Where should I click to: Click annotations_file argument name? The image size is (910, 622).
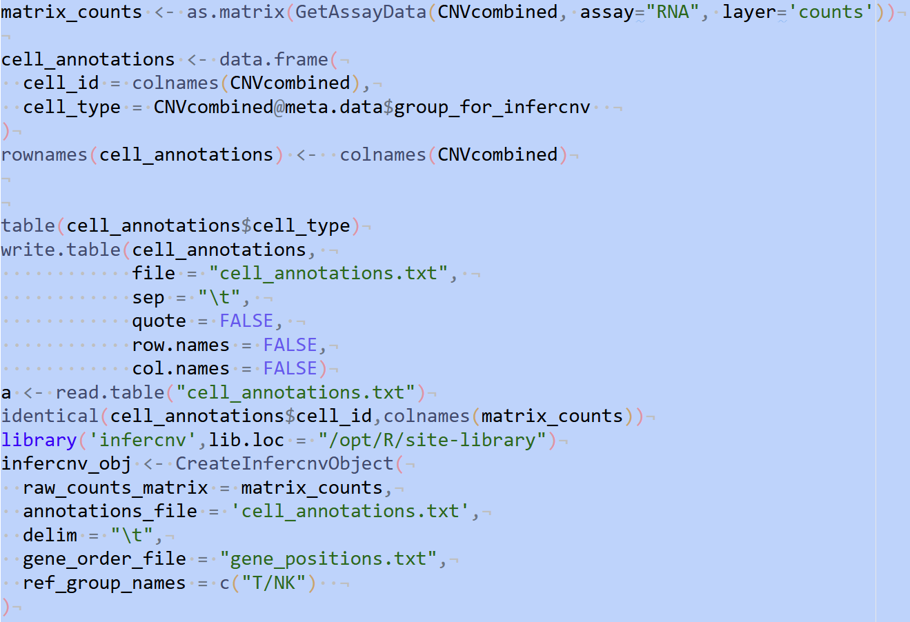pos(110,512)
